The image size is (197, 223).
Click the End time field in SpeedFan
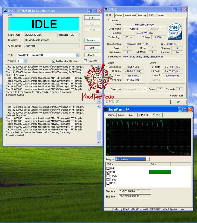point(135,196)
